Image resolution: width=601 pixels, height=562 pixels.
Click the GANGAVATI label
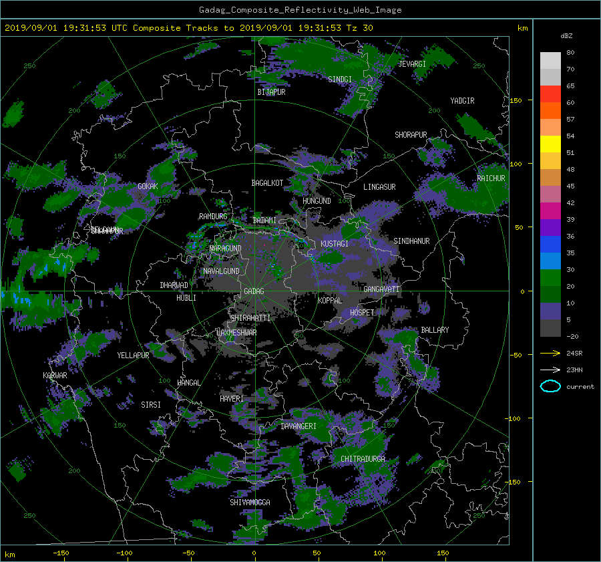[x=381, y=289]
